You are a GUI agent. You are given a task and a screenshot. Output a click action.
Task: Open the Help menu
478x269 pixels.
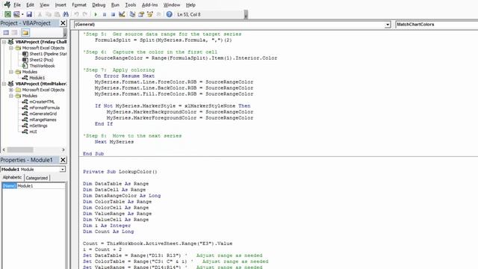coord(190,5)
